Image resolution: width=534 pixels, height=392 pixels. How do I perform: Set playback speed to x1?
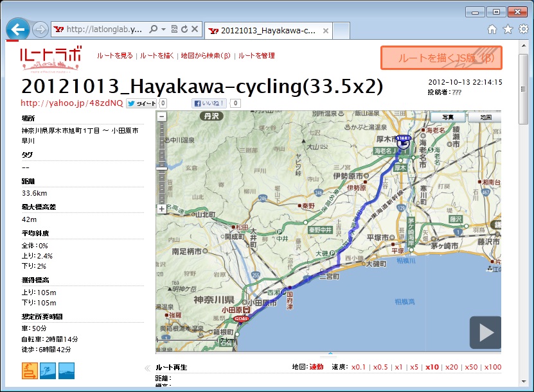398,367
